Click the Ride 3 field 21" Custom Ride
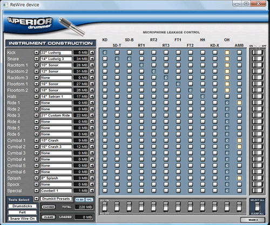 point(56,115)
